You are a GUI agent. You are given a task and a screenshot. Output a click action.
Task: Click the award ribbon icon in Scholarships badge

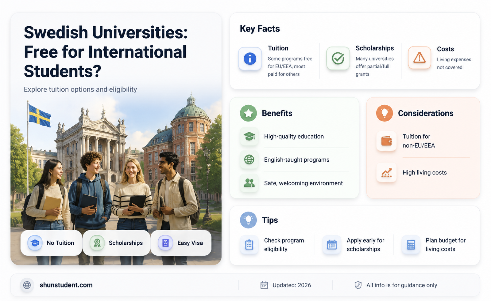97,243
